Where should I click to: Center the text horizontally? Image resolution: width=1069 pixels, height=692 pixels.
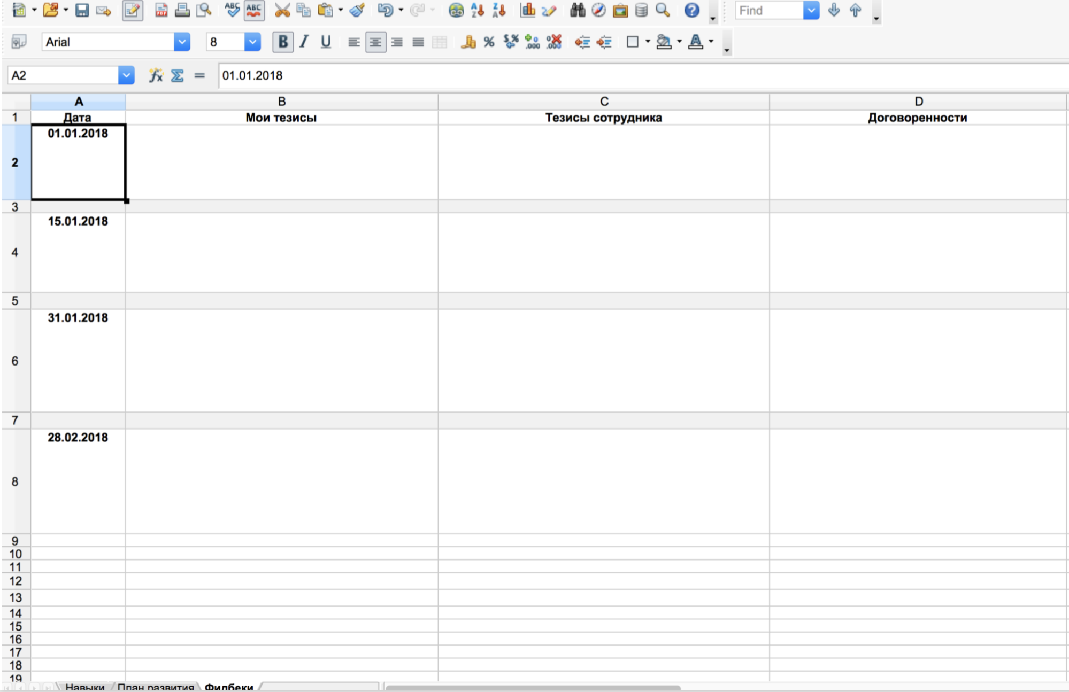[x=375, y=42]
